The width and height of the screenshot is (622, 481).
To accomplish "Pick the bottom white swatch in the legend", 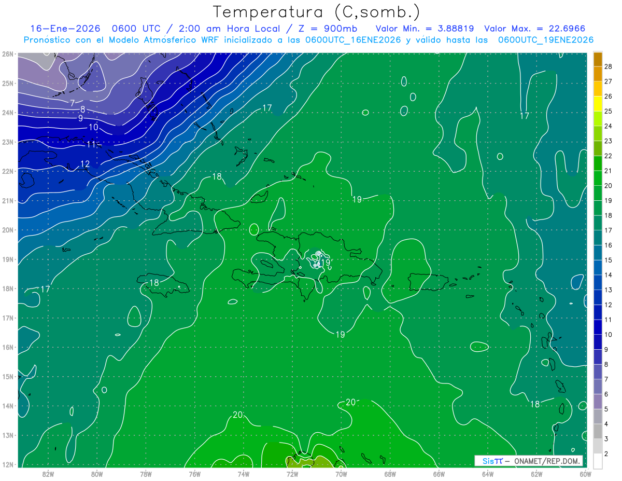I will [598, 461].
